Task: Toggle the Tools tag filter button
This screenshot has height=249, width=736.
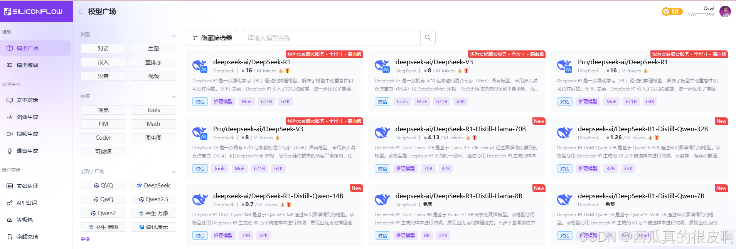Action: tap(153, 110)
